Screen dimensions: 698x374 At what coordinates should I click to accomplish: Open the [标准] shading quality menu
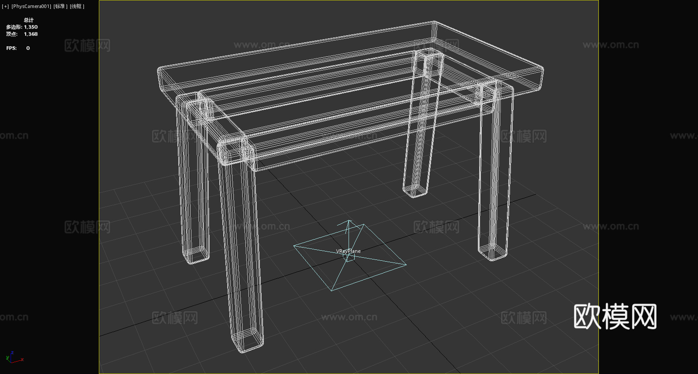click(60, 7)
